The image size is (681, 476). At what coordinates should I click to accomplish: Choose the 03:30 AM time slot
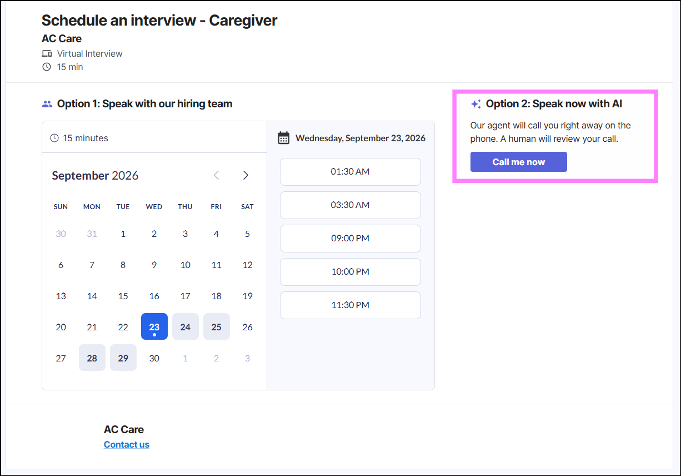click(350, 205)
